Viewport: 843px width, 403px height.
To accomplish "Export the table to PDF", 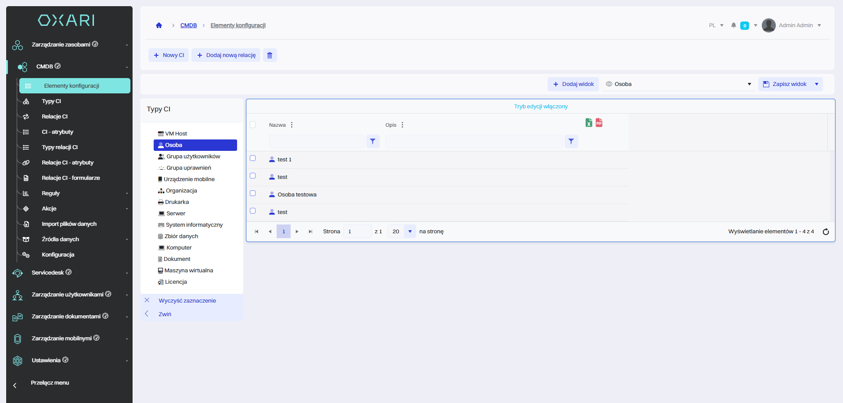I will tap(599, 123).
